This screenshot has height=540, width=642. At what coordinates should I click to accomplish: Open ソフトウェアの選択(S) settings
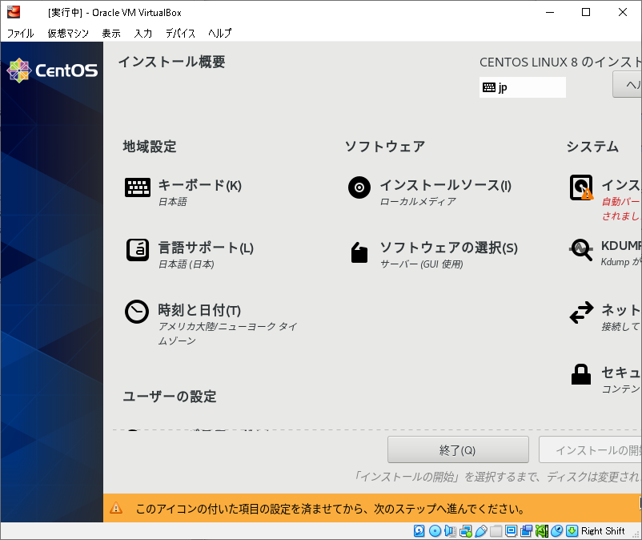(x=449, y=248)
